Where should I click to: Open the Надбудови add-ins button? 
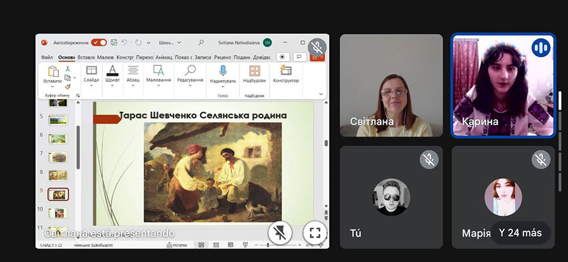pyautogui.click(x=254, y=74)
